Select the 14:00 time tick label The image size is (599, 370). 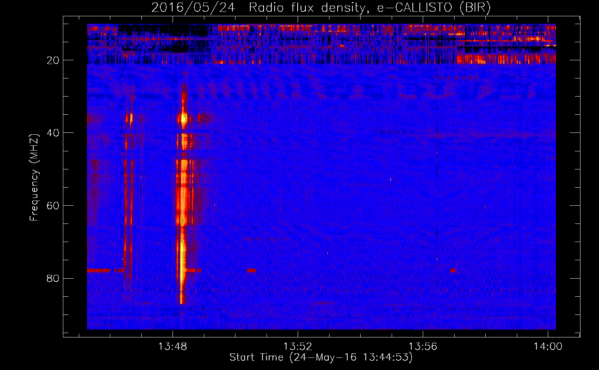(548, 347)
